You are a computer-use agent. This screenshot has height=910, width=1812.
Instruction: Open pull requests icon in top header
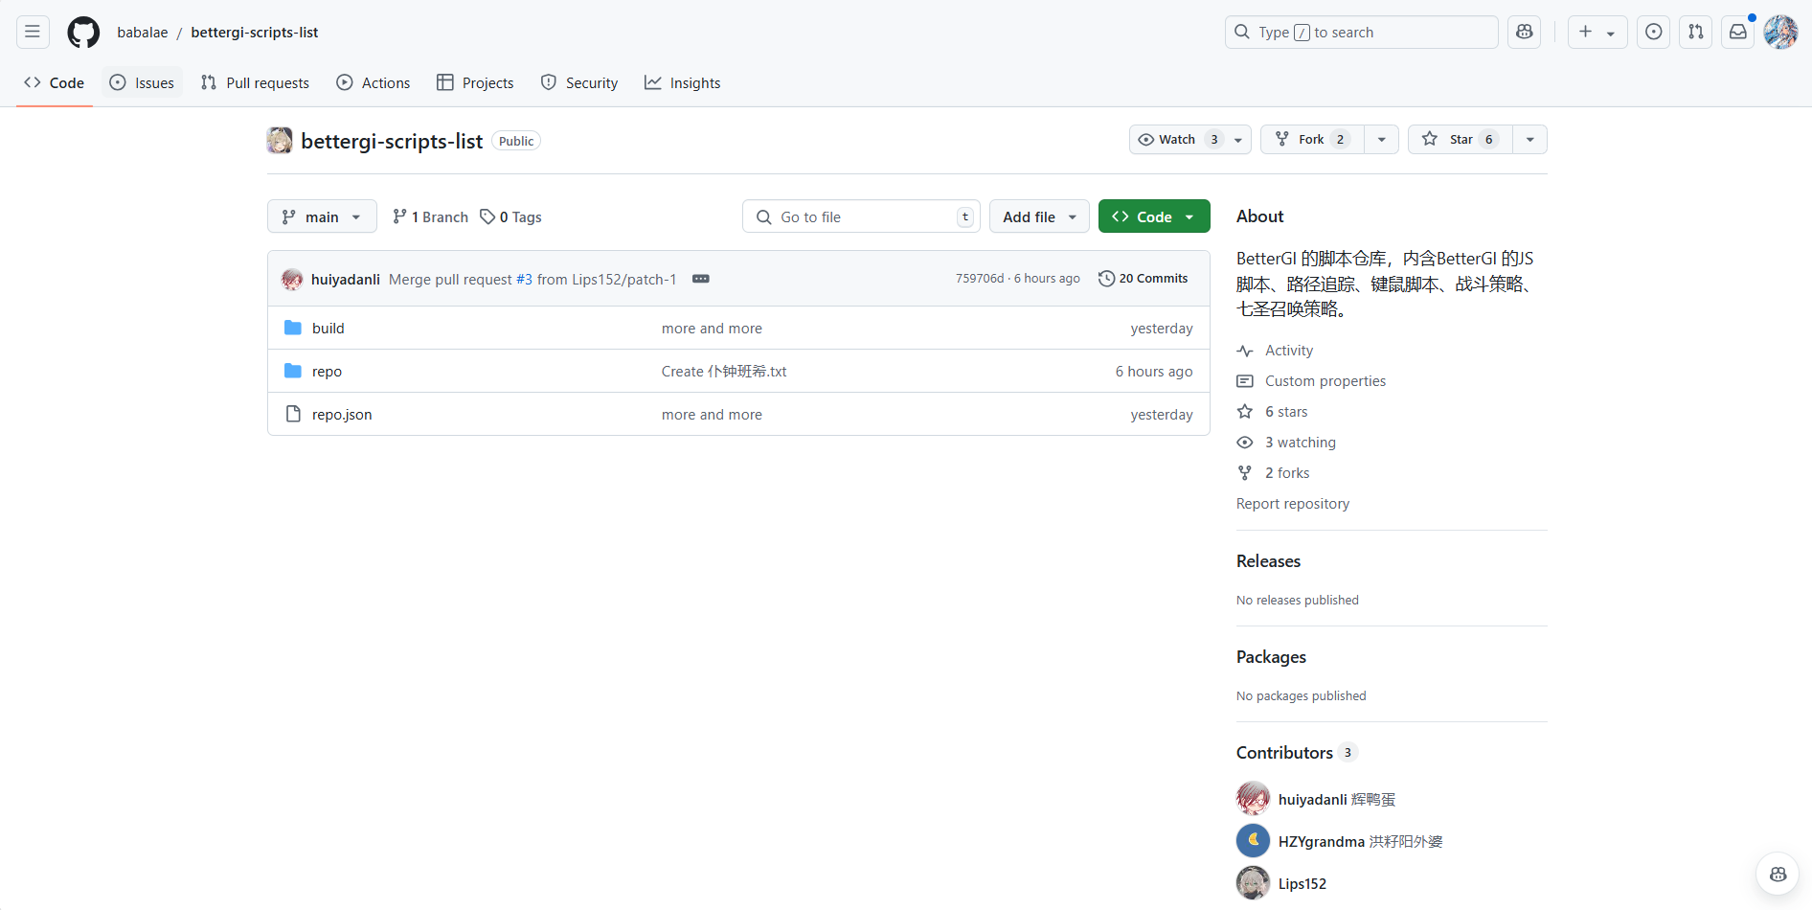click(x=1695, y=32)
